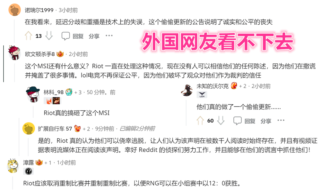This screenshot has width=321, height=191.
Task: Upvote 诺瑞尔1999's comment
Action: (29, 36)
